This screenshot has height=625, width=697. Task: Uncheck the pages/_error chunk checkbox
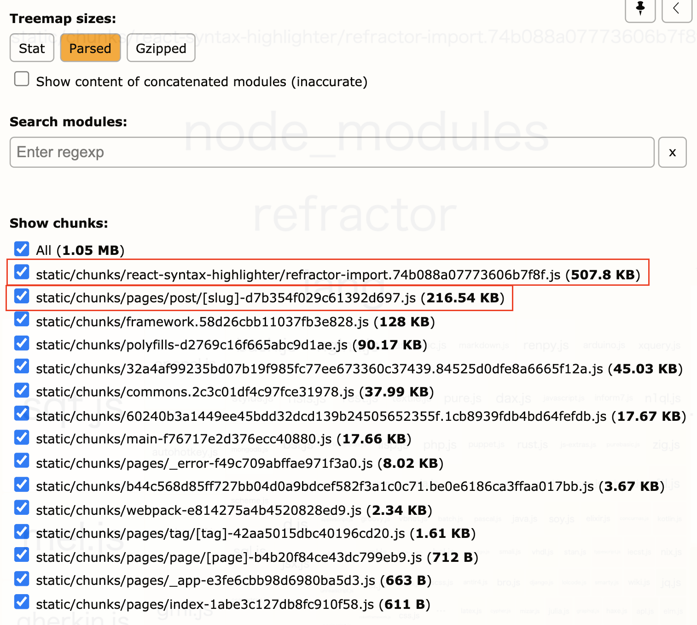pos(22,460)
